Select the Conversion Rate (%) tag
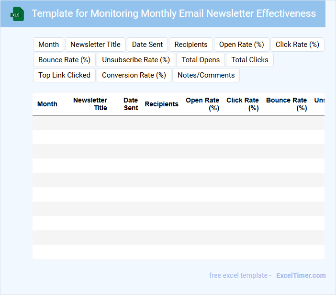 [134, 75]
